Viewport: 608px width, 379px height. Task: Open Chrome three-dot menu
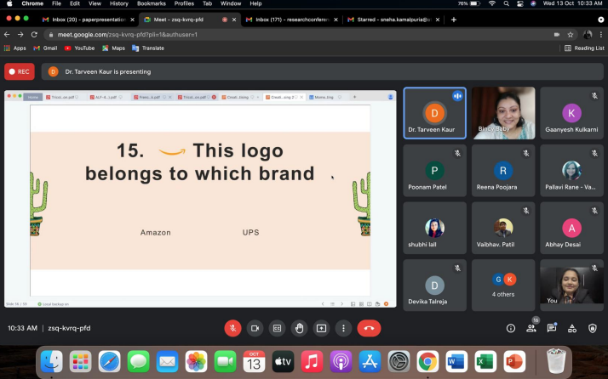pyautogui.click(x=601, y=35)
